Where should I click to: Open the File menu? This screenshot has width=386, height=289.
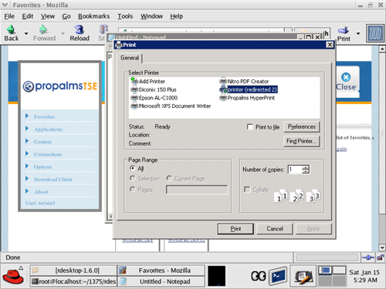coord(9,16)
